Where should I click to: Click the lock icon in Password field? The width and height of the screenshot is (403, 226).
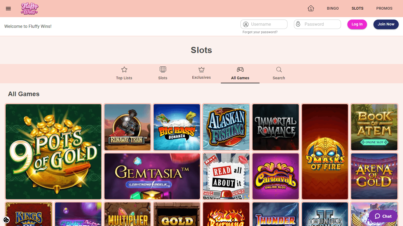(298, 24)
